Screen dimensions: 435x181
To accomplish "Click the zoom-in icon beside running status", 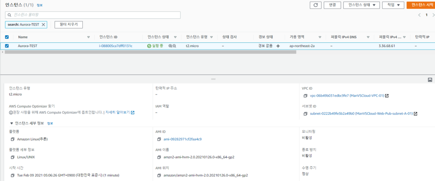I will pyautogui.click(x=170, y=46).
